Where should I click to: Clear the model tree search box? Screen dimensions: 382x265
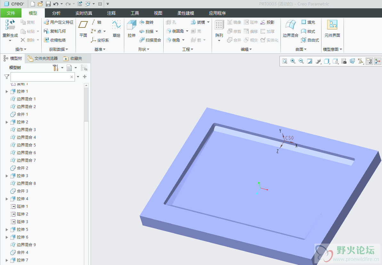click(72, 77)
